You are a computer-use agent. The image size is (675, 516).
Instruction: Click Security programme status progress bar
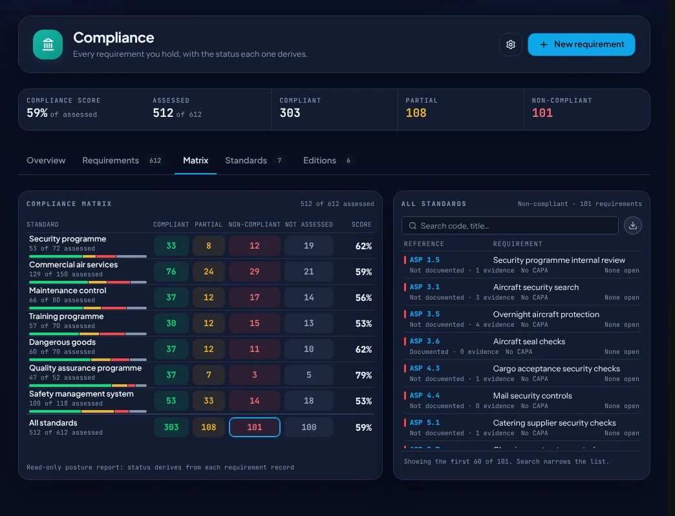(x=88, y=256)
